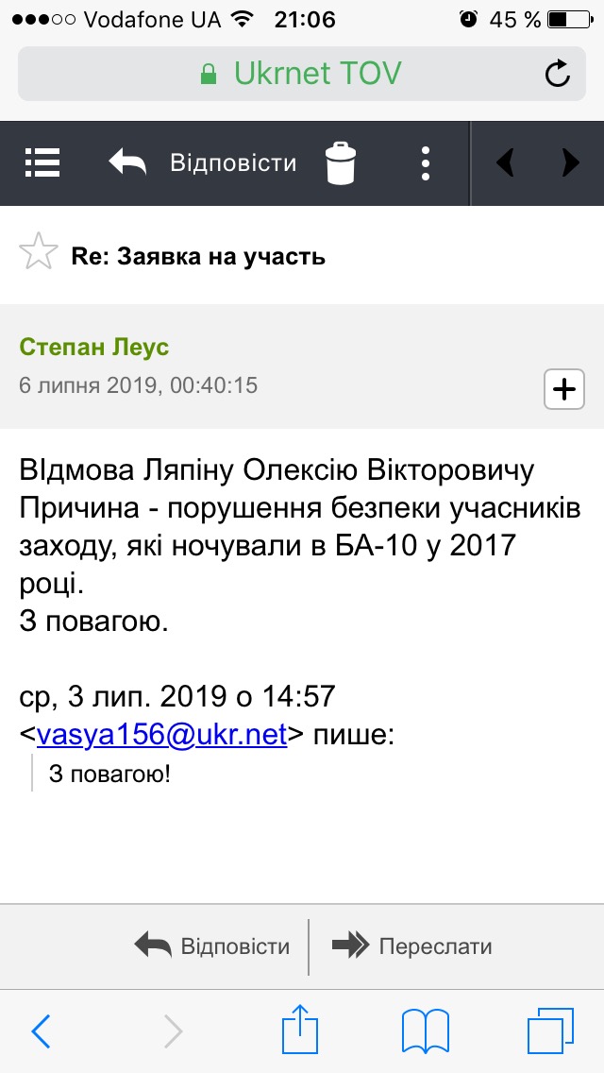This screenshot has height=1073, width=604.
Task: Go to next message with right arrow
Action: 570,163
